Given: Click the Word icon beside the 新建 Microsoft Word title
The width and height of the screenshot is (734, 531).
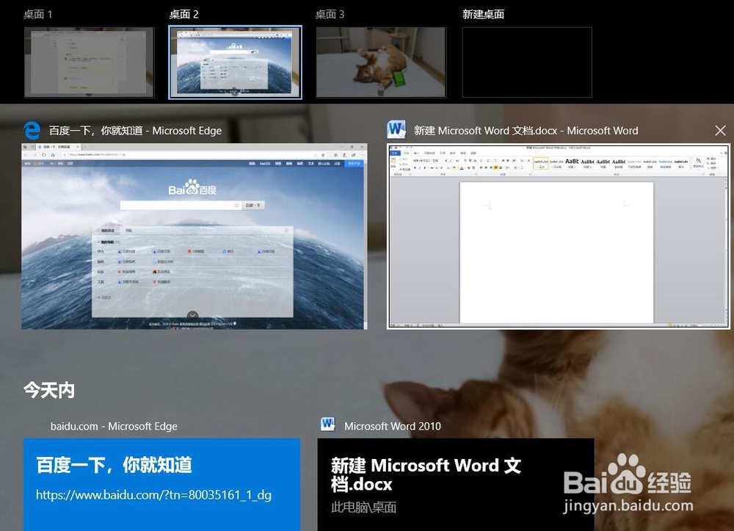Looking at the screenshot, I should 396,130.
